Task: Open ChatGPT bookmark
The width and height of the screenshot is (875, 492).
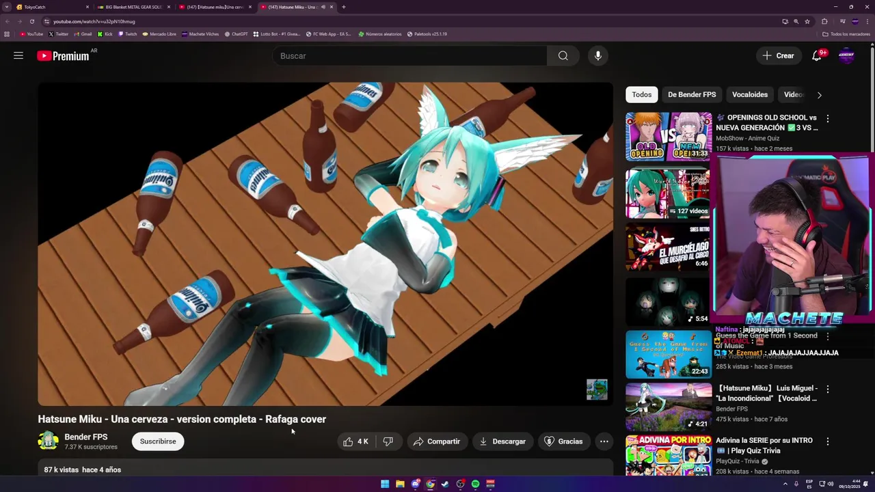Action: coord(236,33)
